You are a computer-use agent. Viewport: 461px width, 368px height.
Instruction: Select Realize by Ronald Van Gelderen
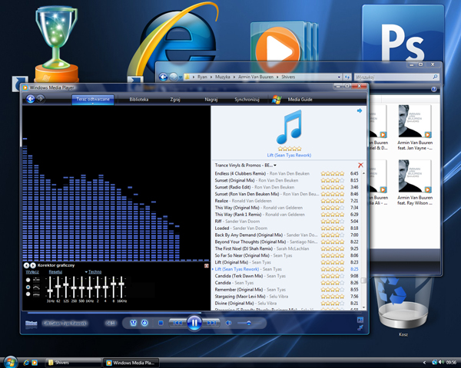pos(287,201)
